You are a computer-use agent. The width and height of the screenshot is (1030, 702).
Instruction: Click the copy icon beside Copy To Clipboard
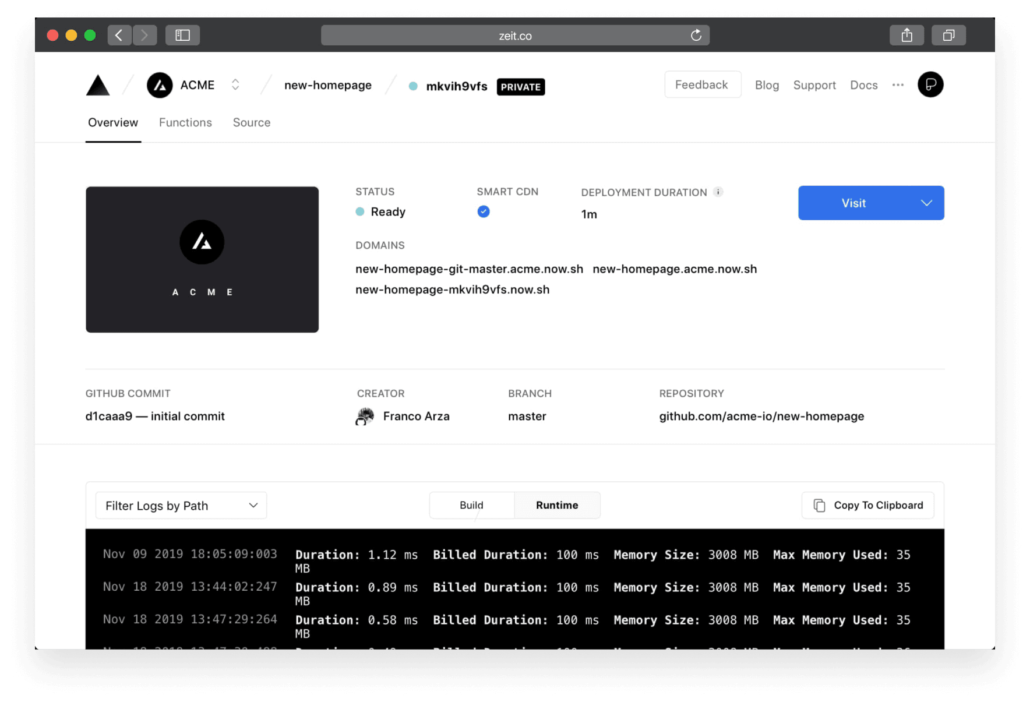point(819,505)
